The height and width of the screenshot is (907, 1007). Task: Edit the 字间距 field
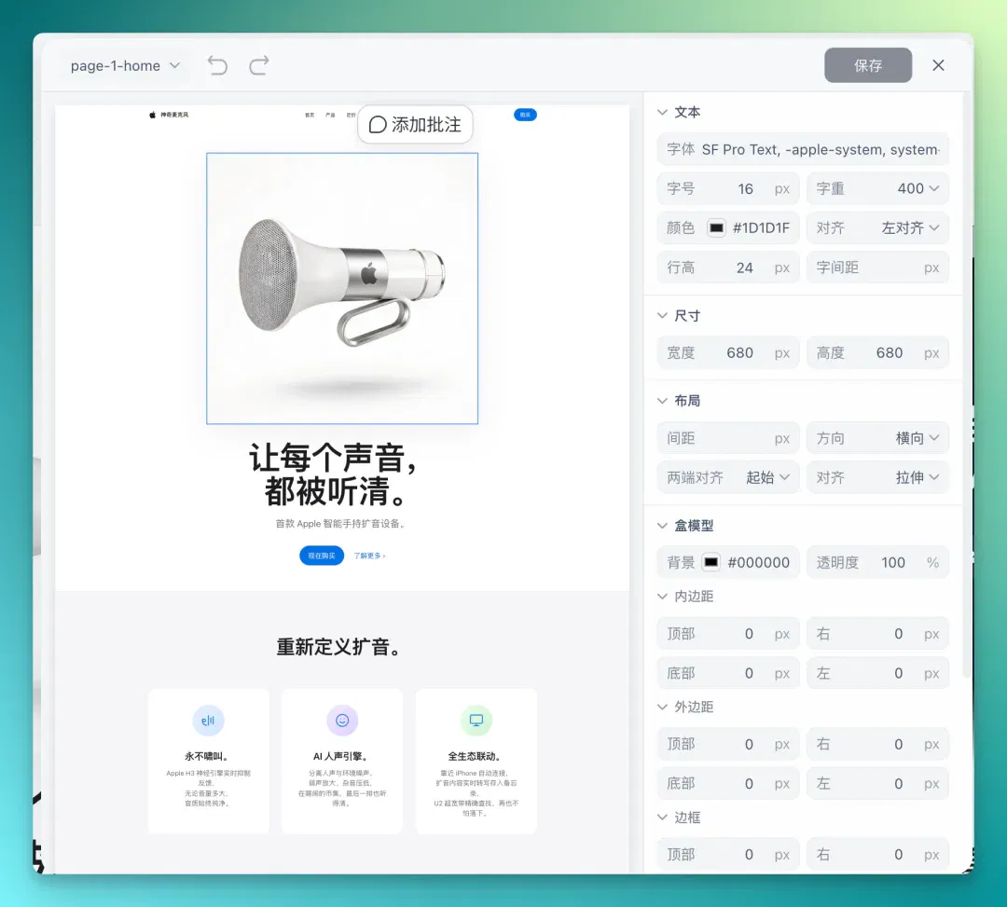pyautogui.click(x=877, y=268)
